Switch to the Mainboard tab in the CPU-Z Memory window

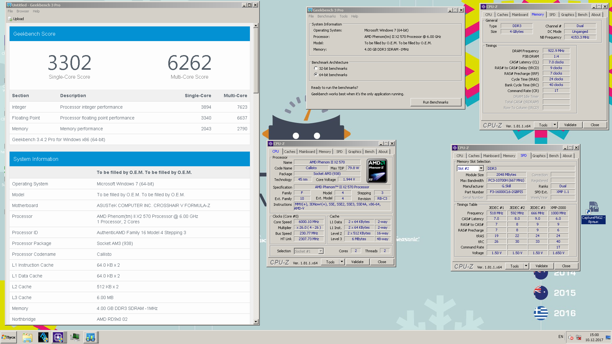(x=520, y=15)
